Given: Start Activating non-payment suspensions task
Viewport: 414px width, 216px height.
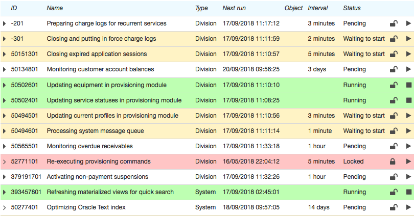Looking at the screenshot, I should click(x=408, y=177).
